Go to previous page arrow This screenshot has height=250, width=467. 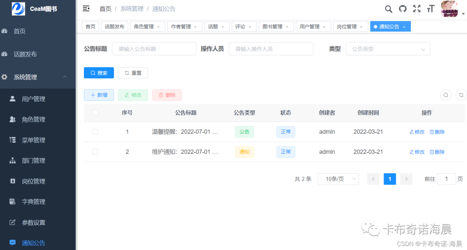pos(373,179)
